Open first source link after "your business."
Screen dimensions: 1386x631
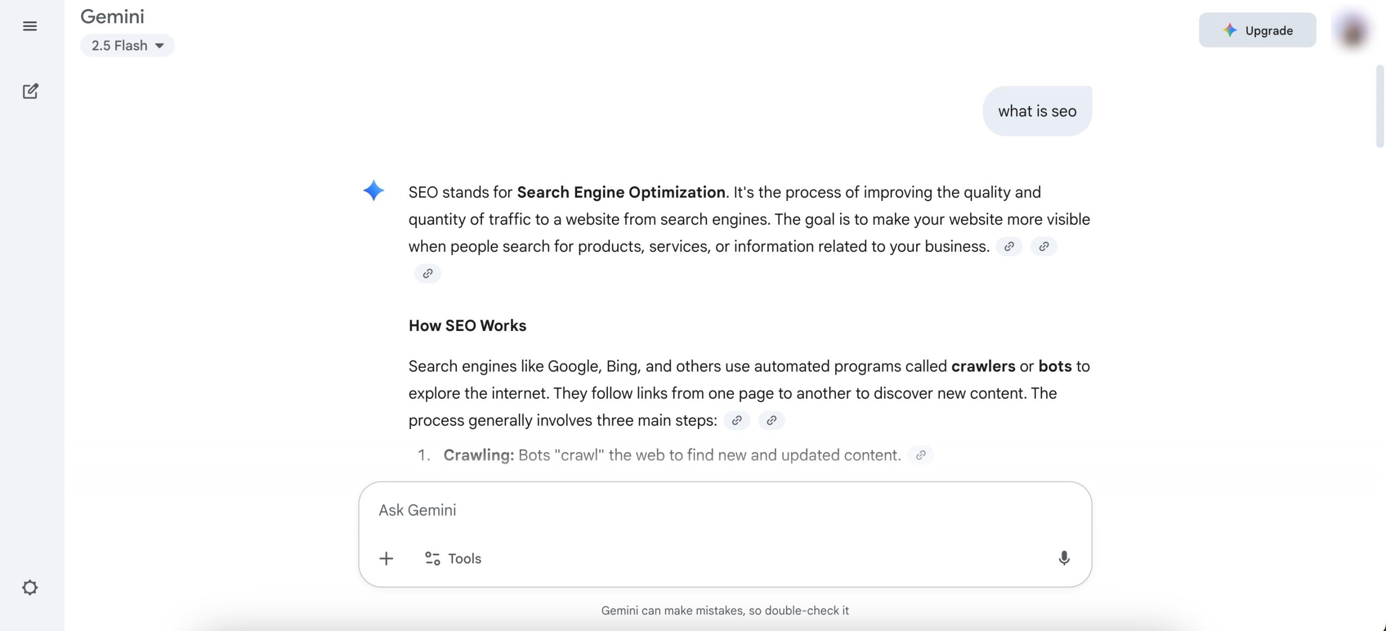(x=1009, y=246)
